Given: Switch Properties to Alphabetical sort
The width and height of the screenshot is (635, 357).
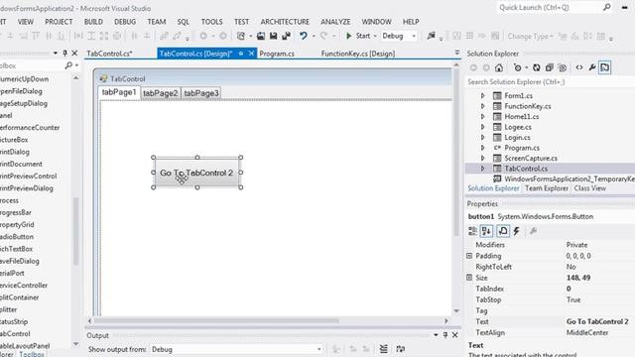Looking at the screenshot, I should [486, 231].
